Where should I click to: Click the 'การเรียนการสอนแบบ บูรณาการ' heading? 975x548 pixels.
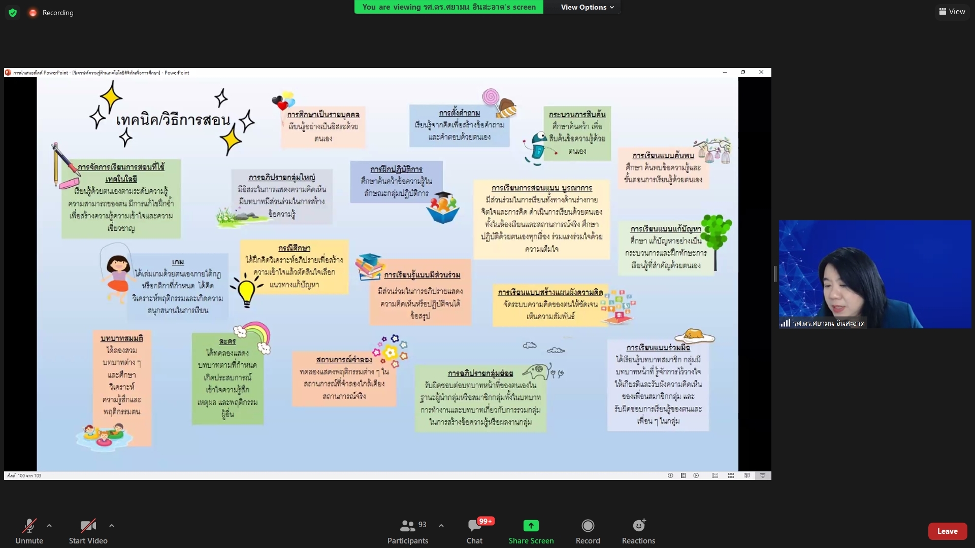coord(542,188)
